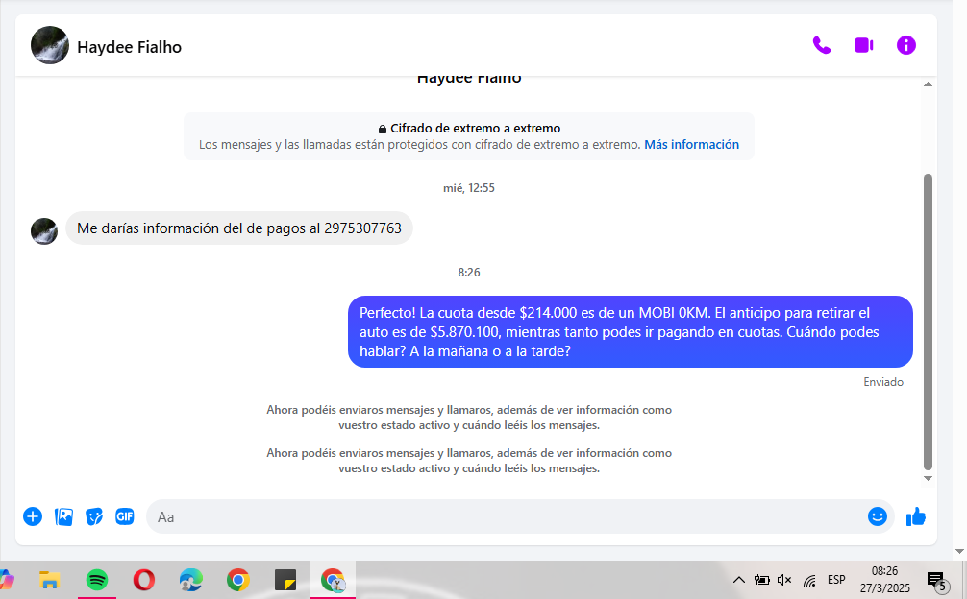Viewport: 967px width, 599px height.
Task: Open Google Chrome from the taskbar
Action: 238,580
